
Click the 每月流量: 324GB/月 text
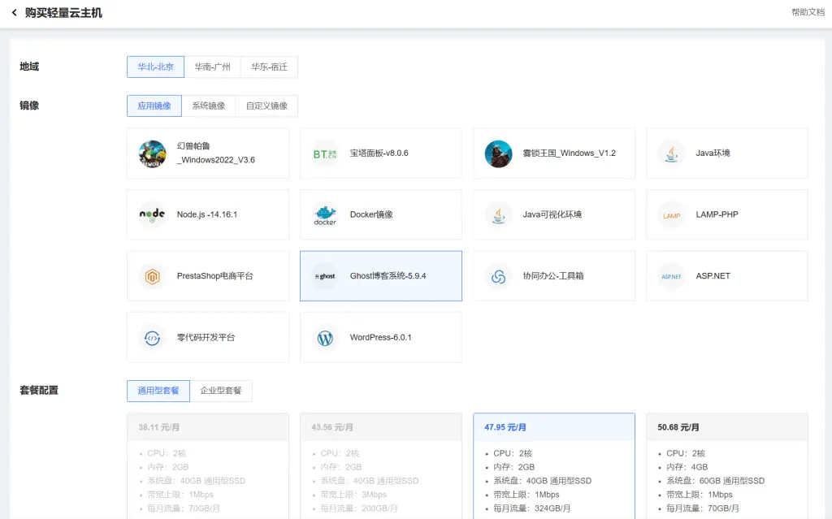pos(531,508)
